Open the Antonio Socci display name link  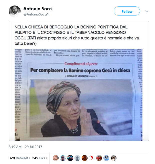(38, 9)
